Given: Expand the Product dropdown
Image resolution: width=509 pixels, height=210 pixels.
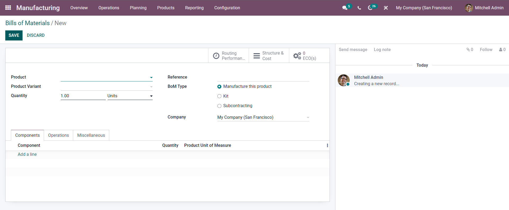Looking at the screenshot, I should 151,77.
